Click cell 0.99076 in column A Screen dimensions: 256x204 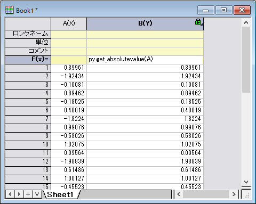click(x=69, y=128)
